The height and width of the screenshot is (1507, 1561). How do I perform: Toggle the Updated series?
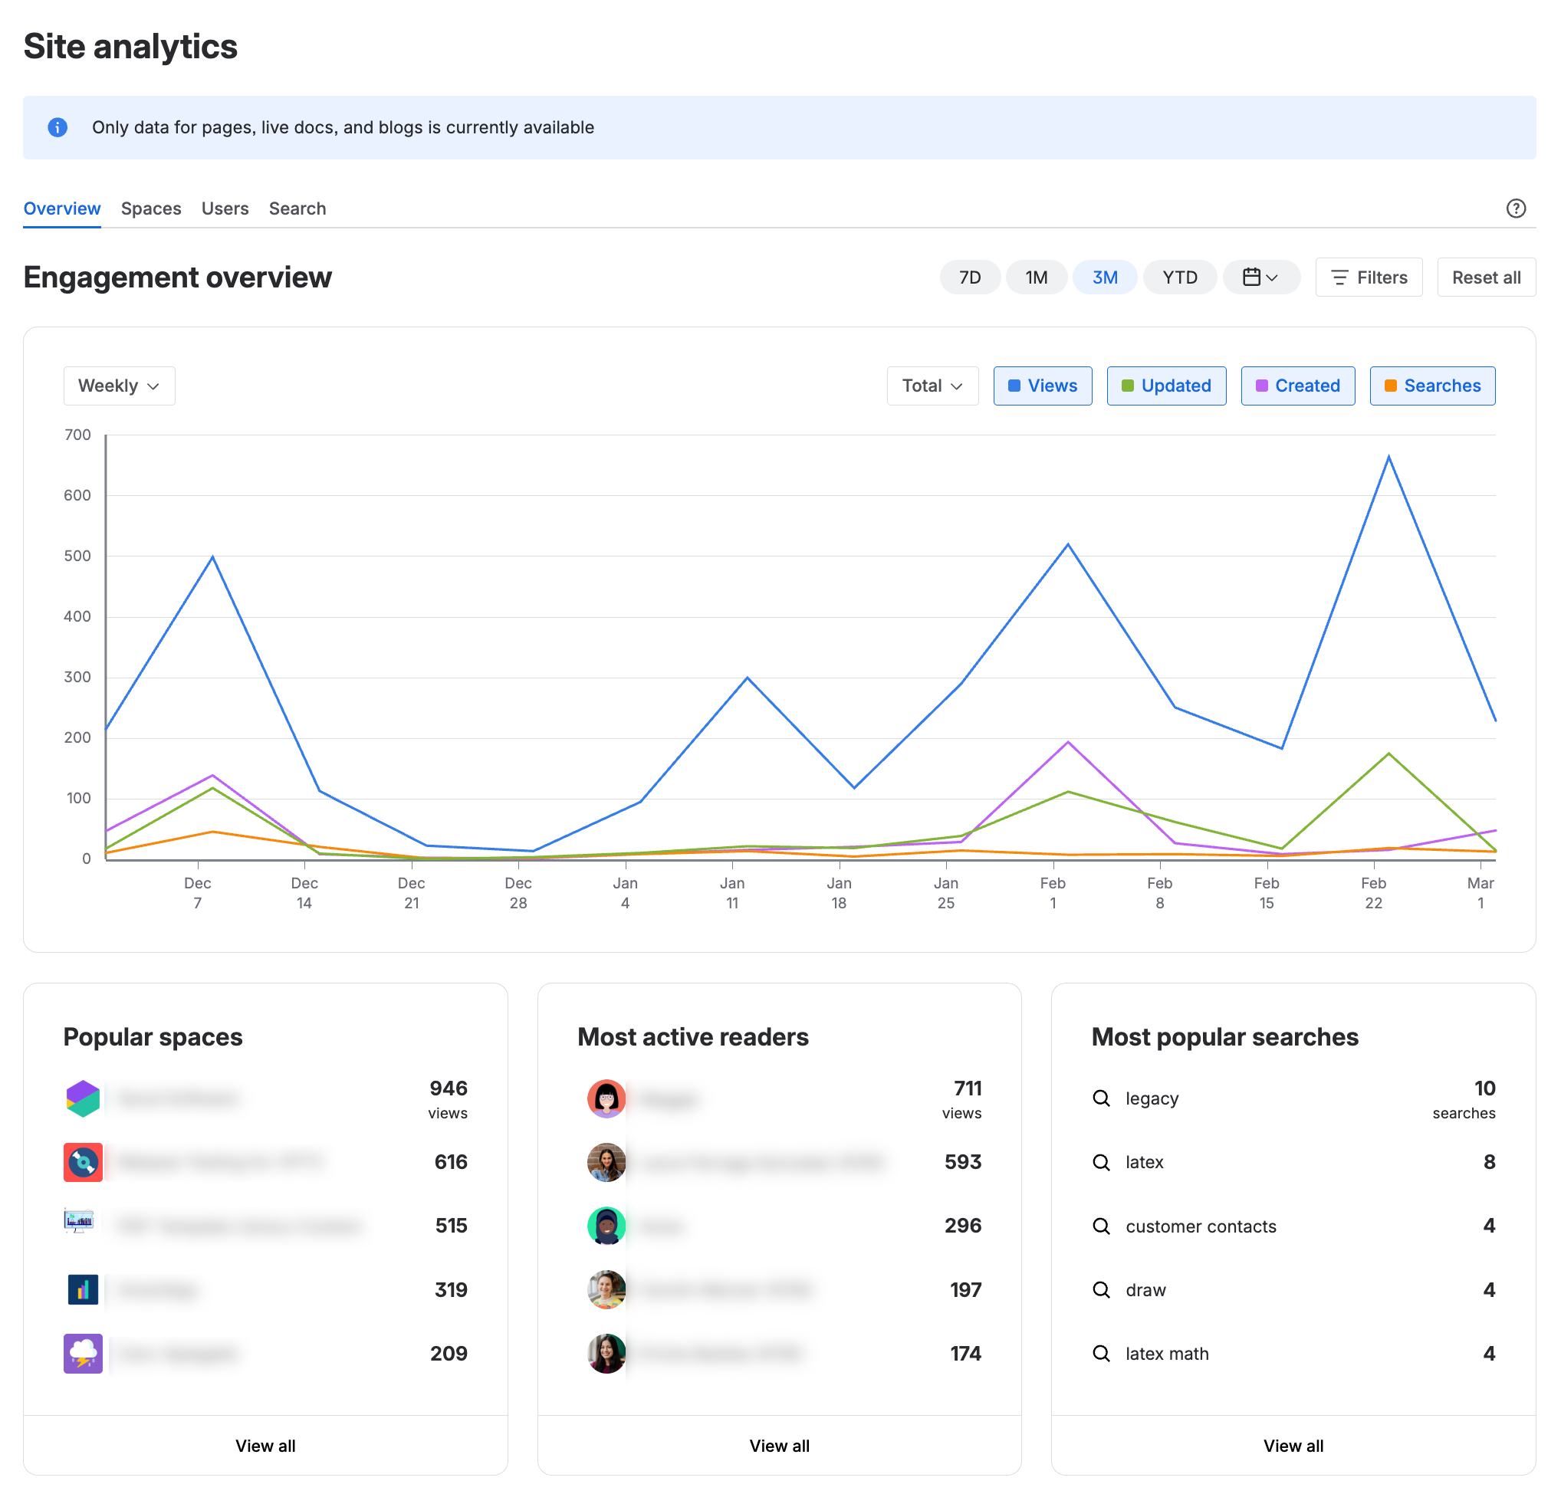tap(1166, 386)
